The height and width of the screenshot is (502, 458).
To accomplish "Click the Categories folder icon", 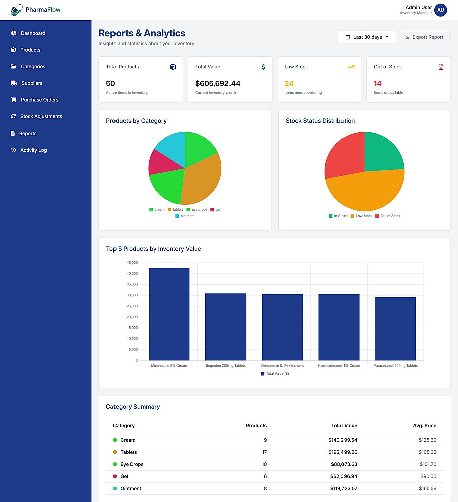I will pos(14,66).
